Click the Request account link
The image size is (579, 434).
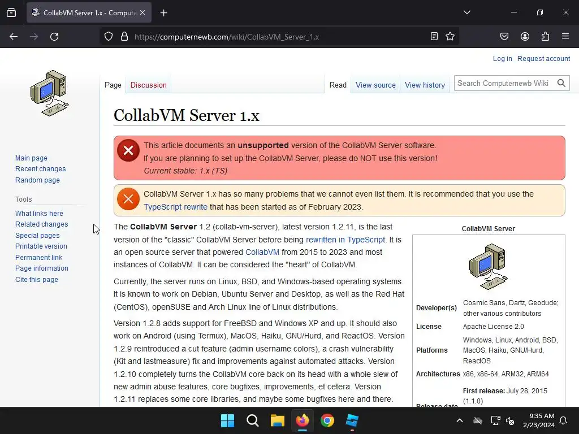pos(543,59)
